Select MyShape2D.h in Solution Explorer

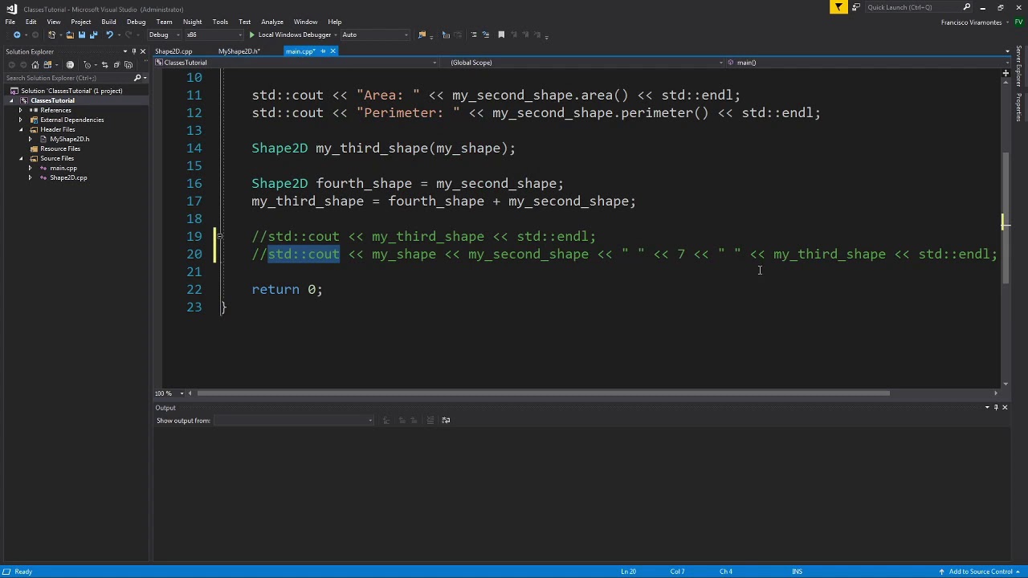[69, 139]
